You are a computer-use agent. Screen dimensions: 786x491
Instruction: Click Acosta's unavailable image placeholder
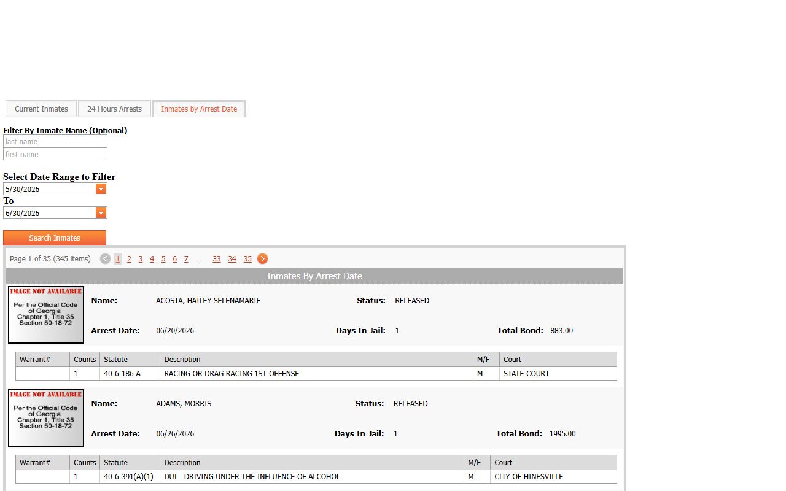tap(46, 315)
